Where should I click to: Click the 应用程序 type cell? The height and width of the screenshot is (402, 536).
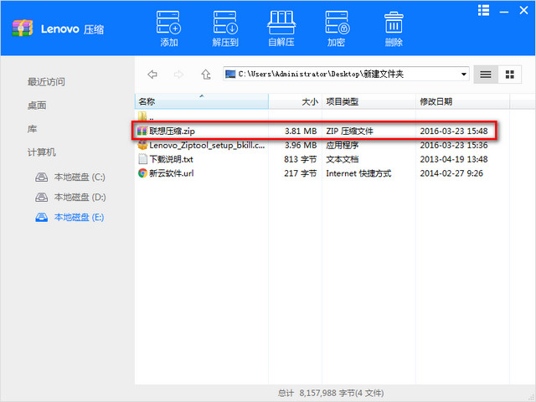[x=343, y=145]
